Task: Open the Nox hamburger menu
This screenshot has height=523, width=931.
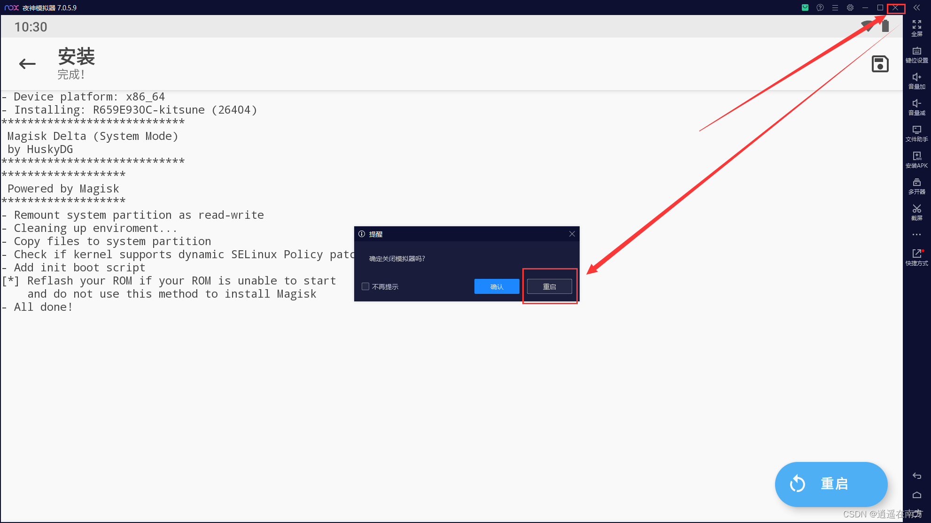Action: (x=835, y=8)
